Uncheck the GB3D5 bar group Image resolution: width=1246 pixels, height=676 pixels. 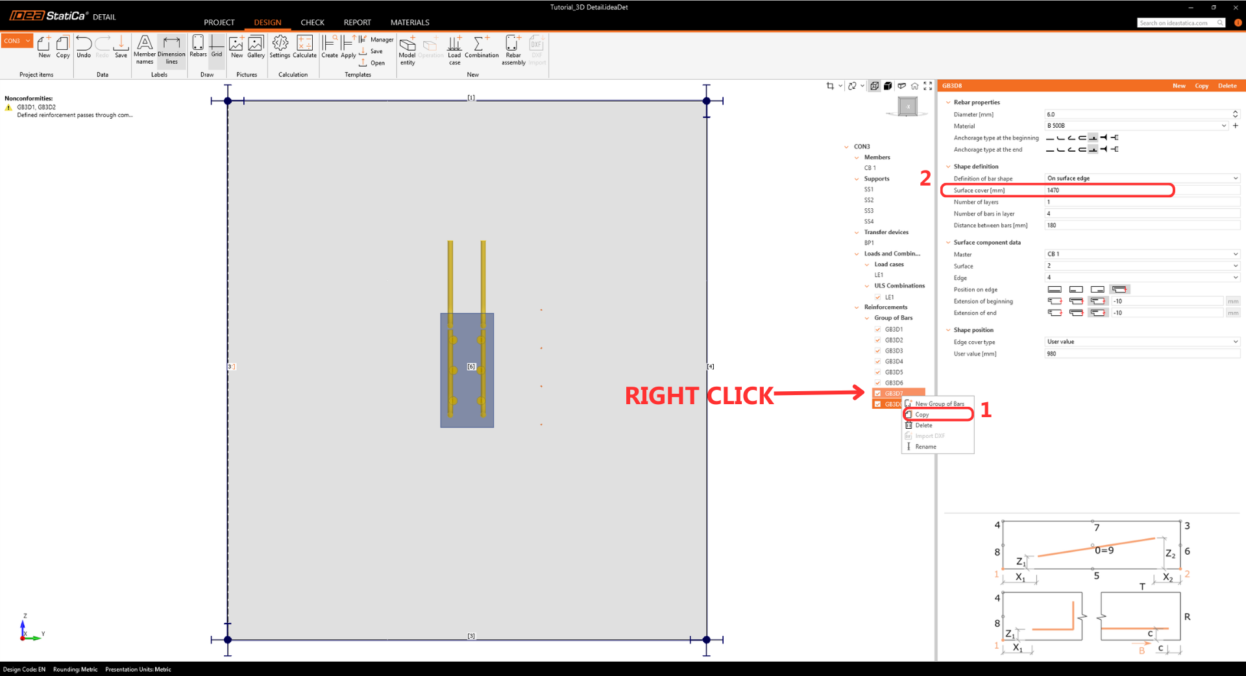[877, 372]
